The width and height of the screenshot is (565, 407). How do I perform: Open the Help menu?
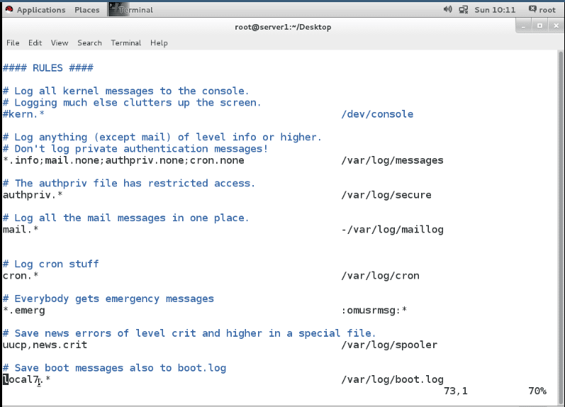(x=159, y=43)
